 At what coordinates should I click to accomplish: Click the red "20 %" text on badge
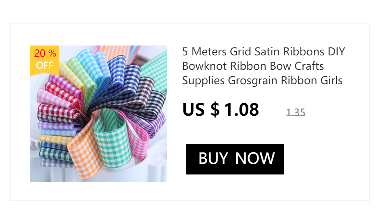45,53
